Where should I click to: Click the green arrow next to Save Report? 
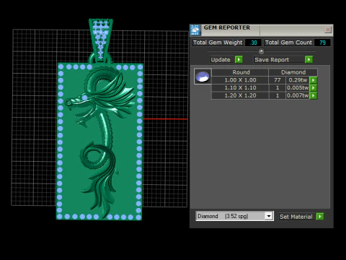[309, 59]
